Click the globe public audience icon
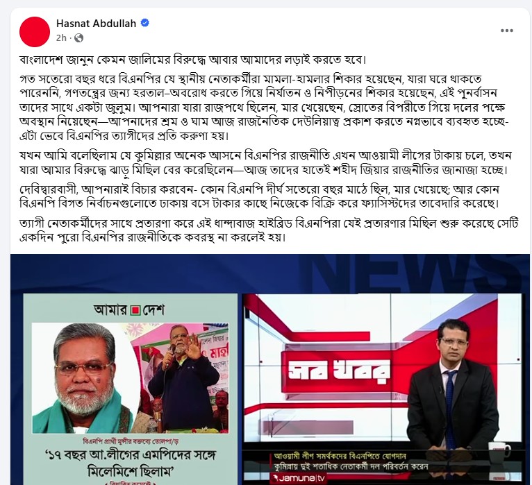Image resolution: width=532 pixels, height=485 pixels. (78, 37)
